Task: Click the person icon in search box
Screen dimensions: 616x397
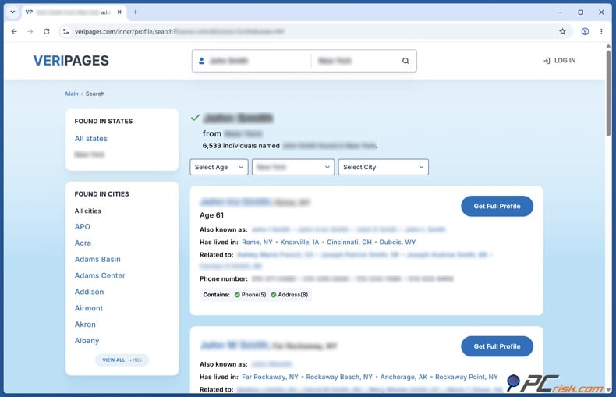Action: coord(201,61)
